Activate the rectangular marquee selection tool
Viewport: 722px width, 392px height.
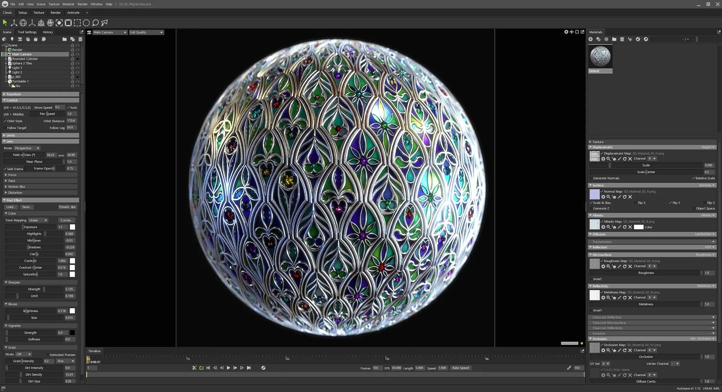tap(77, 23)
